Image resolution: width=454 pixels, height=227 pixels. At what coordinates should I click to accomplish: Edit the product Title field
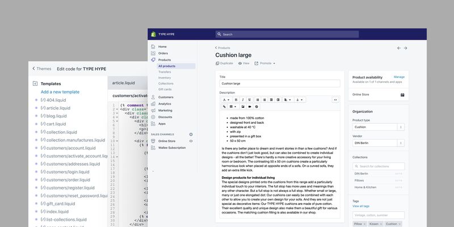tap(280, 83)
